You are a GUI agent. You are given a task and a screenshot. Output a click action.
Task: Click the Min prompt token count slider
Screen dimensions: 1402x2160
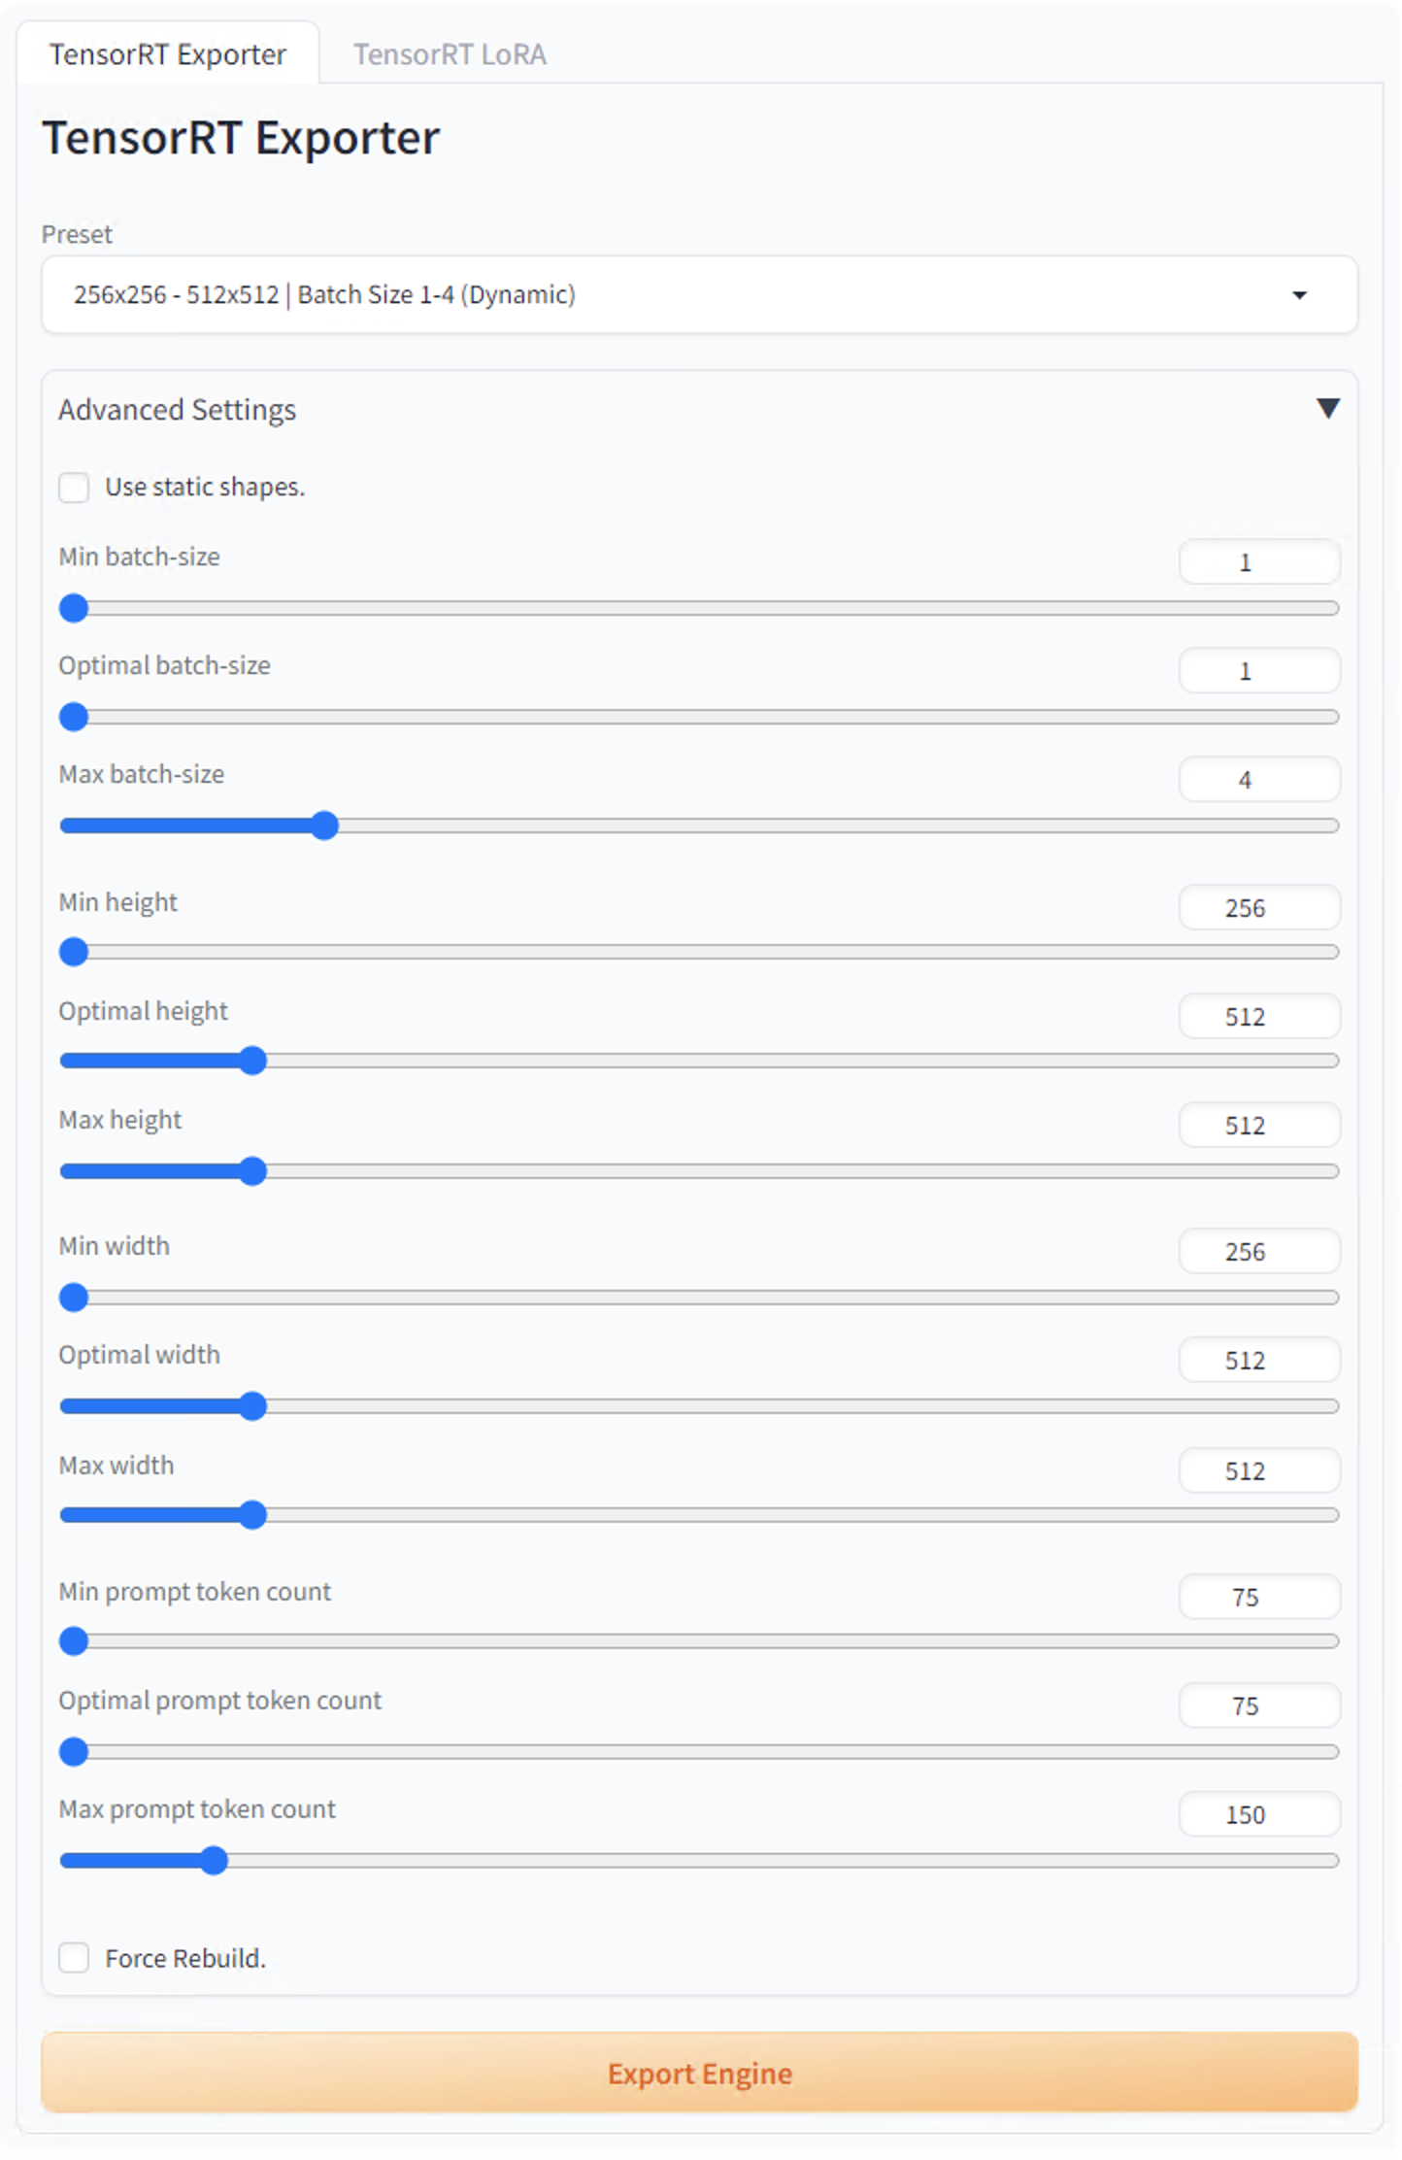tap(73, 1641)
